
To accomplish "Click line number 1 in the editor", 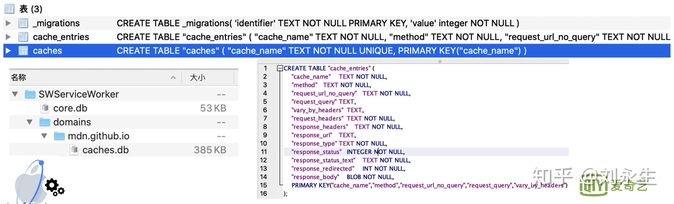I will [x=265, y=68].
